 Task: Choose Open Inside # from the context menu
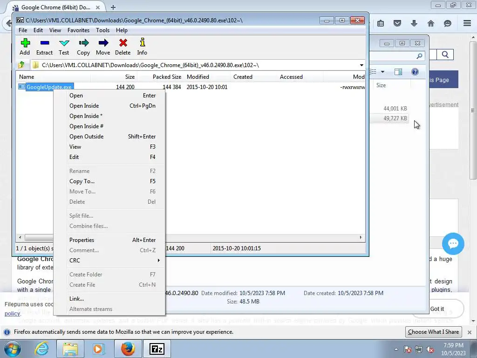(x=109, y=126)
